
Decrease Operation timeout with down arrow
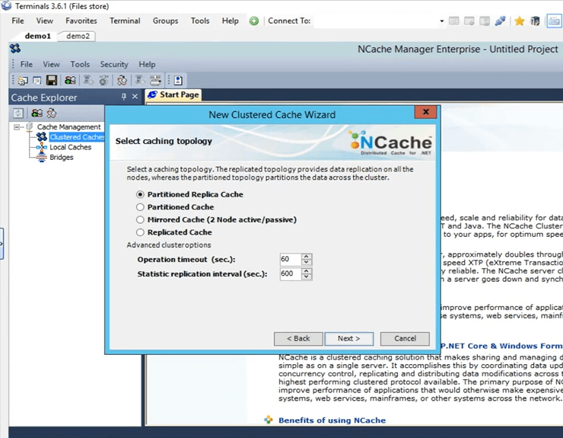coord(307,262)
